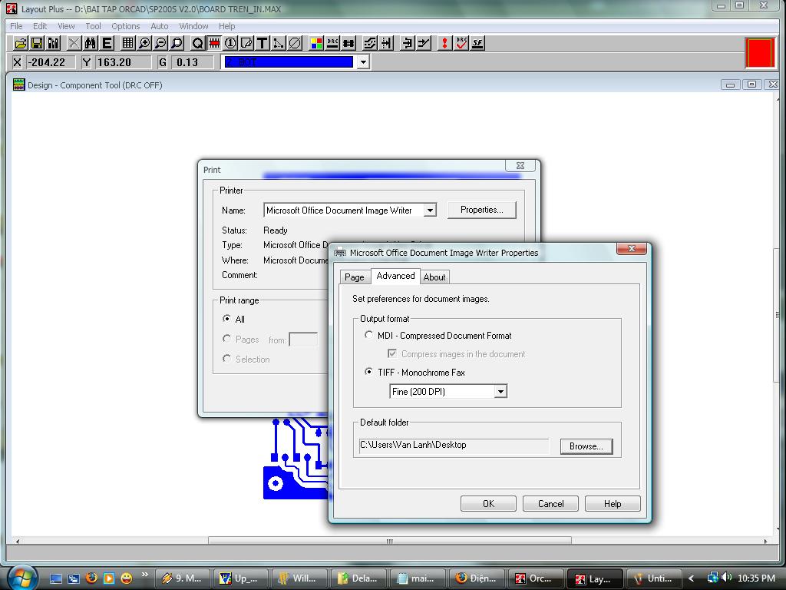
Task: Open the Auto menu
Action: [x=160, y=26]
